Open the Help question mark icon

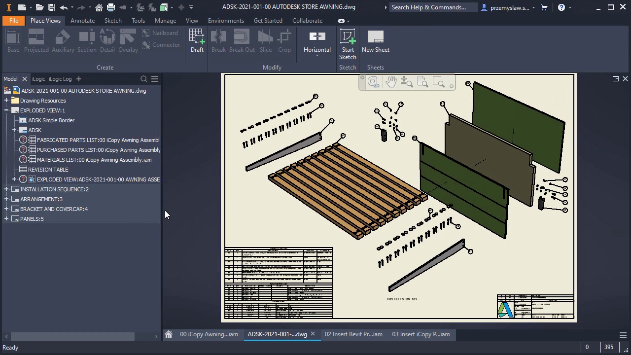[561, 7]
